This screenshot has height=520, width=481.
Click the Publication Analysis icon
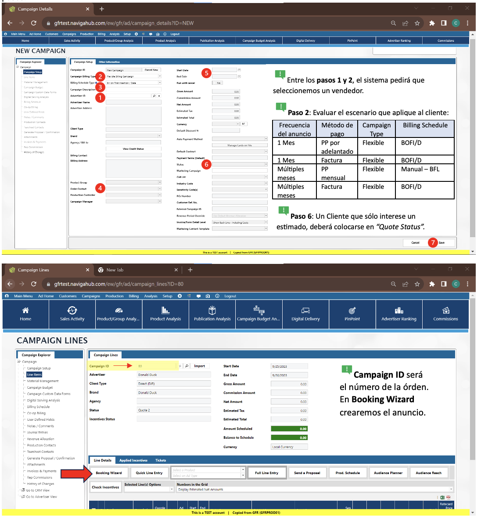[x=212, y=311]
